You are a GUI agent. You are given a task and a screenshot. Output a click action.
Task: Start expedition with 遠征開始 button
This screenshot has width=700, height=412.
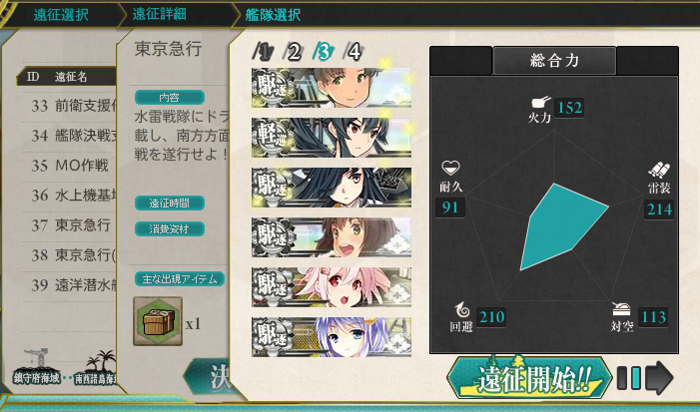pyautogui.click(x=529, y=378)
